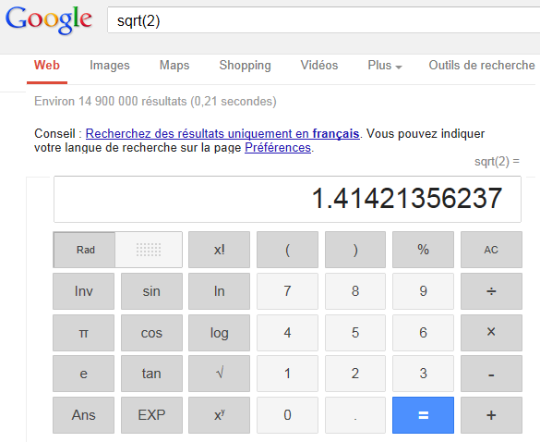Click the log function key
The height and width of the screenshot is (442, 540).
coord(219,333)
